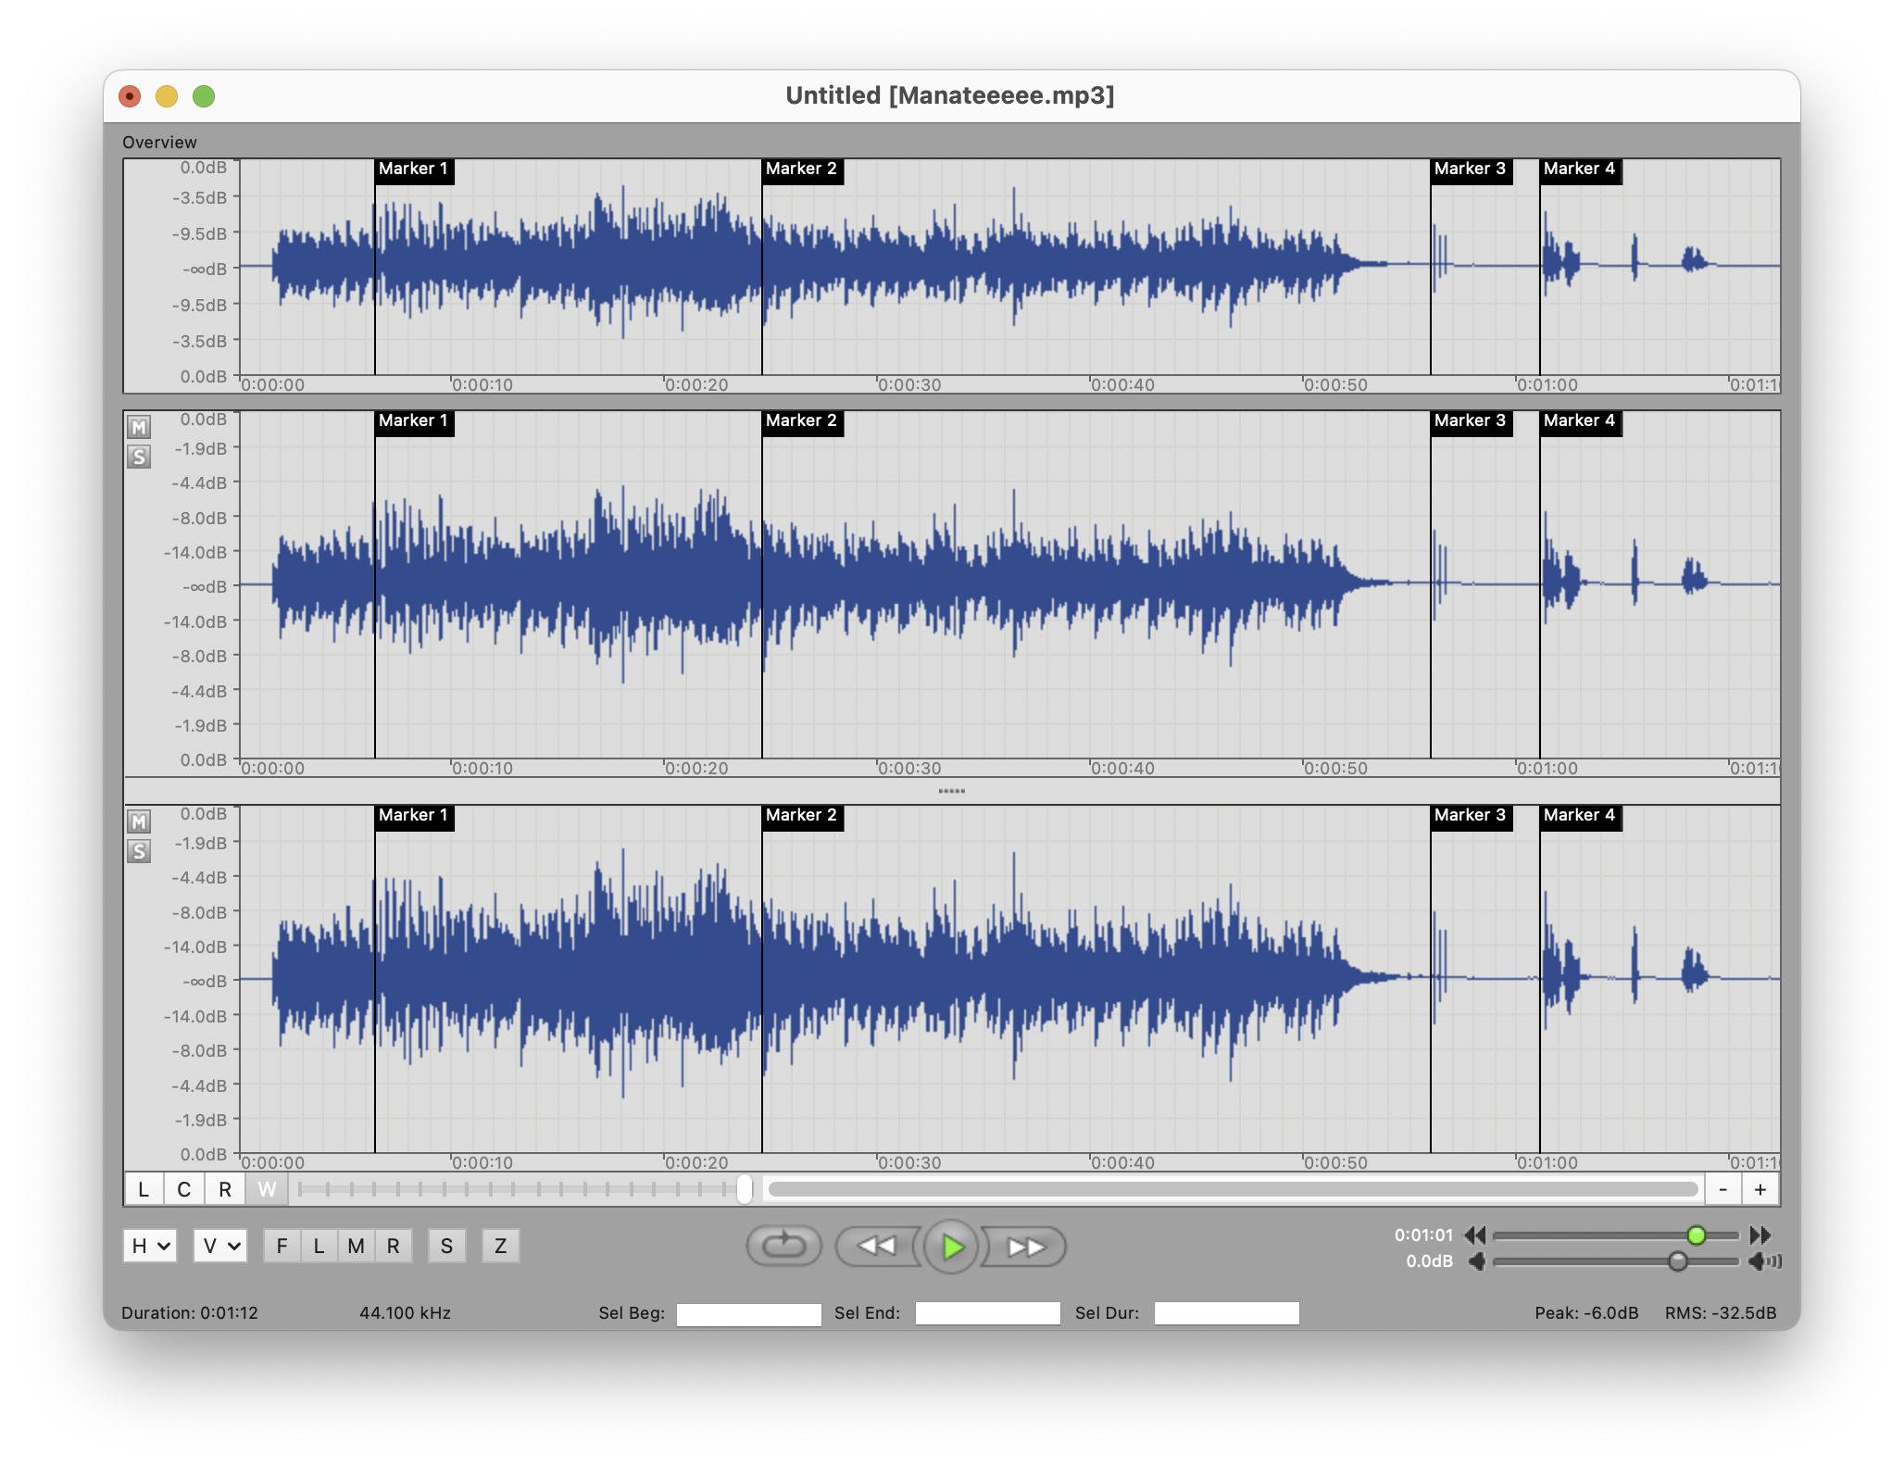Open the H dropdown
This screenshot has height=1467, width=1904.
coord(149,1246)
